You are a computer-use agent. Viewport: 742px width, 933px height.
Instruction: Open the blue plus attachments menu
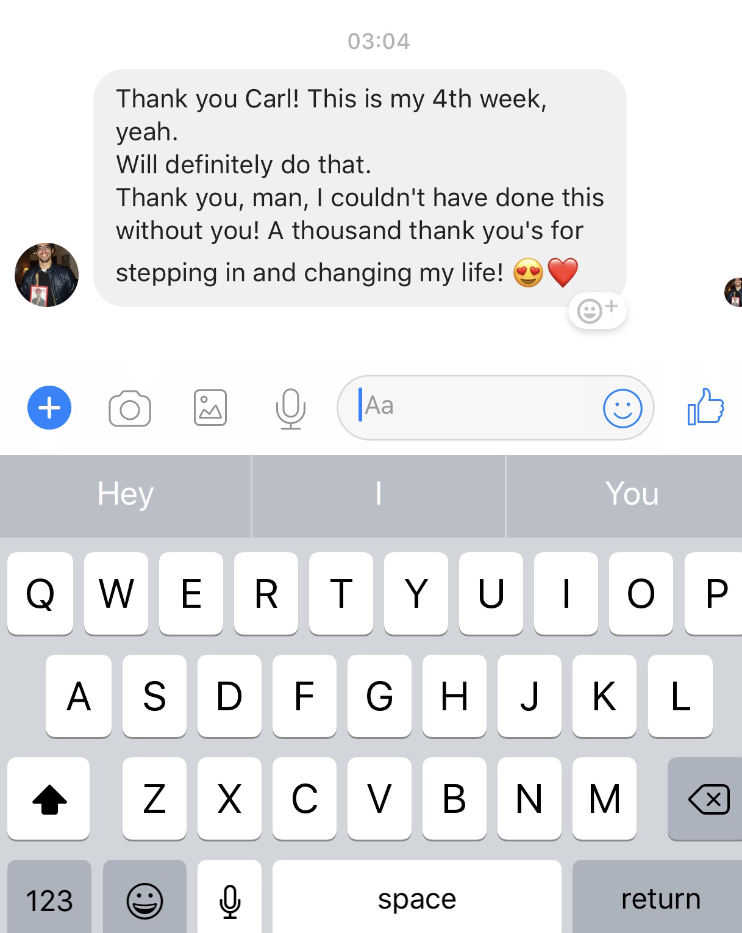click(49, 408)
